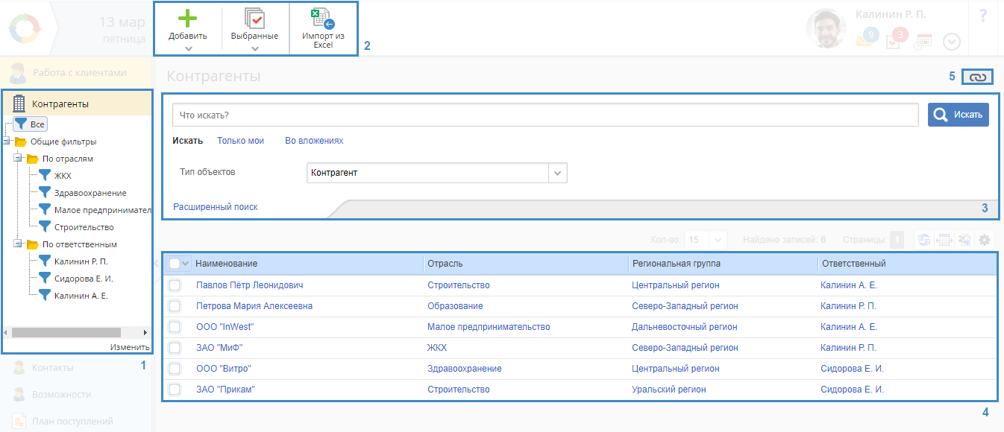Tick the checkbox for ООО "InWest" row
This screenshot has width=1004, height=432.
point(175,327)
